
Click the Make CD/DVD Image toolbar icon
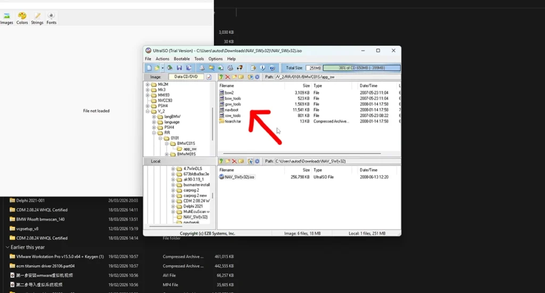202,68
